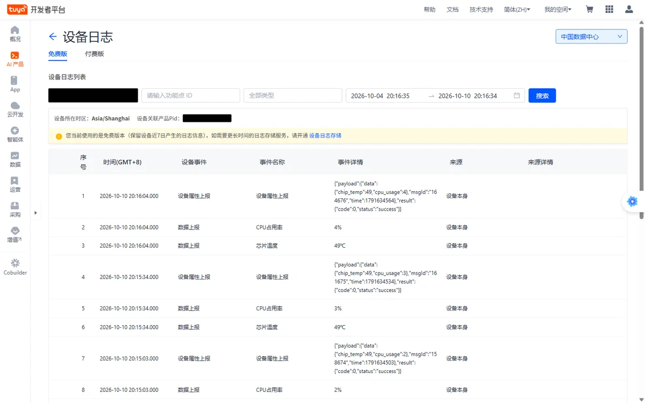This screenshot has height=403, width=645.
Task: Open 帮助 in the top menu
Action: [429, 10]
